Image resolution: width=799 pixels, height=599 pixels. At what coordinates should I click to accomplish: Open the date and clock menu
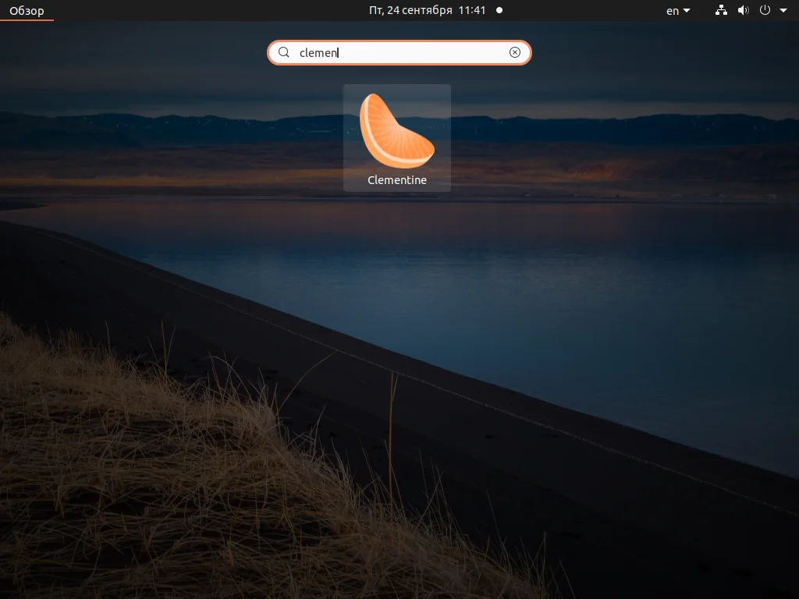point(427,10)
